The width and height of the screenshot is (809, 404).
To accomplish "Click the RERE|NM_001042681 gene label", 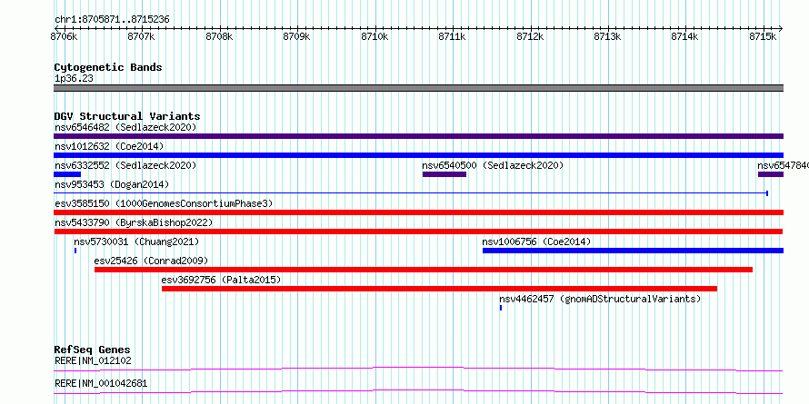I will (101, 383).
